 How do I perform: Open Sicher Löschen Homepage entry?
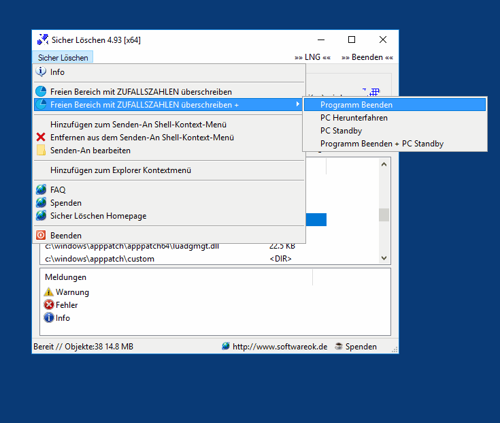pos(169,216)
